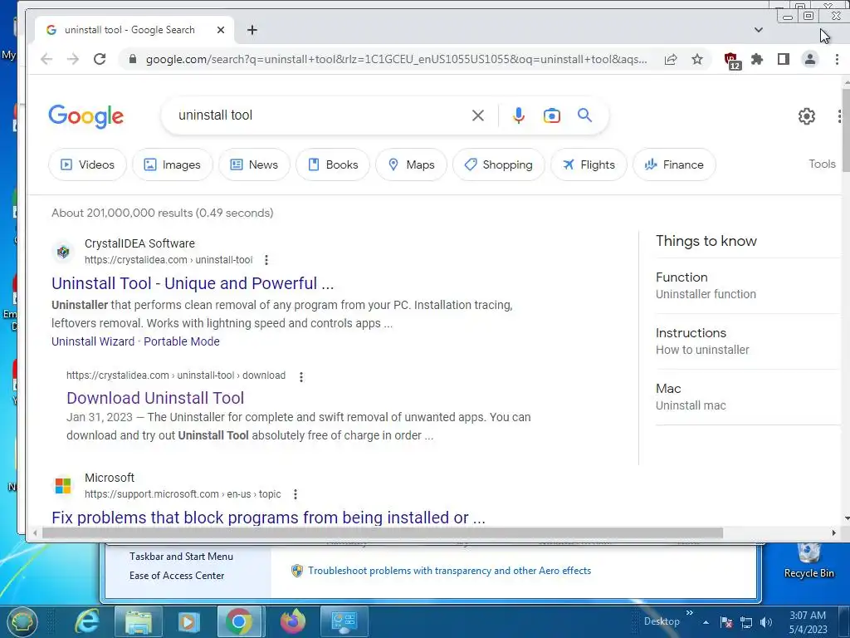Open the Recycle Bin desktop icon
This screenshot has height=638, width=850.
[808, 560]
